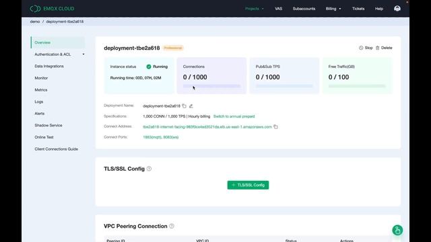Click the green TLS/SSL Config button

point(248,185)
